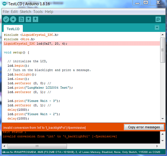Viewport: 167px width, 156px height.
Task: Click console scrollbar up arrow
Action: (163, 134)
